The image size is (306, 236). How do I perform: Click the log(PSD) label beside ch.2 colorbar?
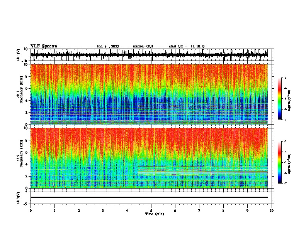tap(289, 164)
